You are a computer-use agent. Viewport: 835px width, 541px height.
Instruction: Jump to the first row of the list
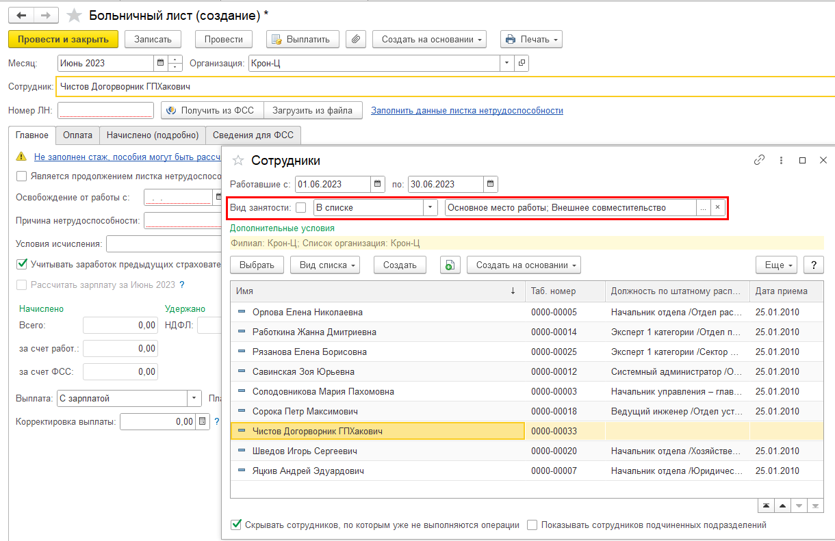pyautogui.click(x=766, y=505)
